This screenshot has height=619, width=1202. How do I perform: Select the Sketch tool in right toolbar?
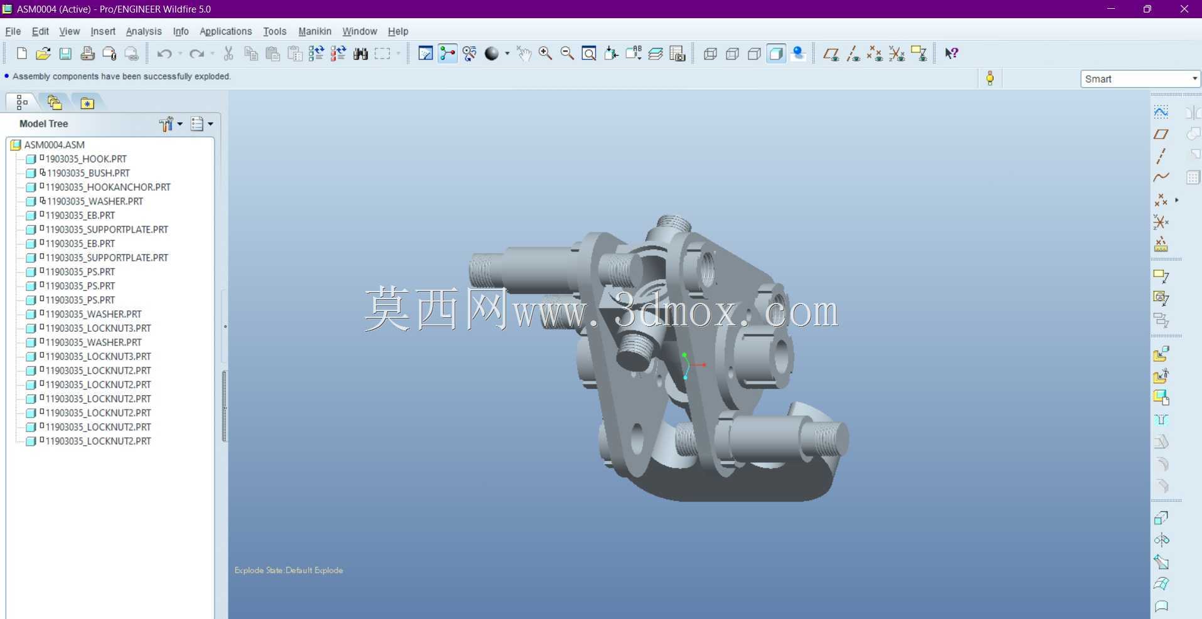coord(1161,112)
